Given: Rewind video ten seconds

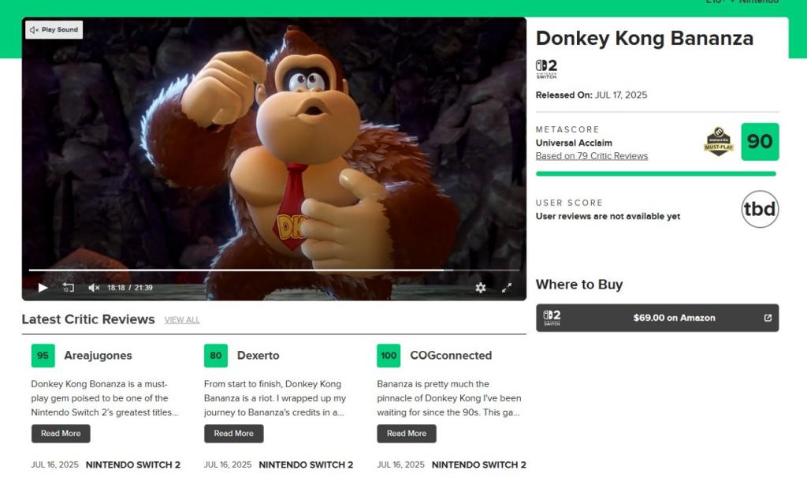Looking at the screenshot, I should point(69,287).
